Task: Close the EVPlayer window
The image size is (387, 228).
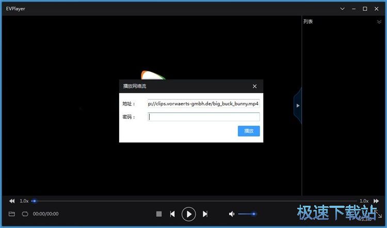Action: coord(376,9)
